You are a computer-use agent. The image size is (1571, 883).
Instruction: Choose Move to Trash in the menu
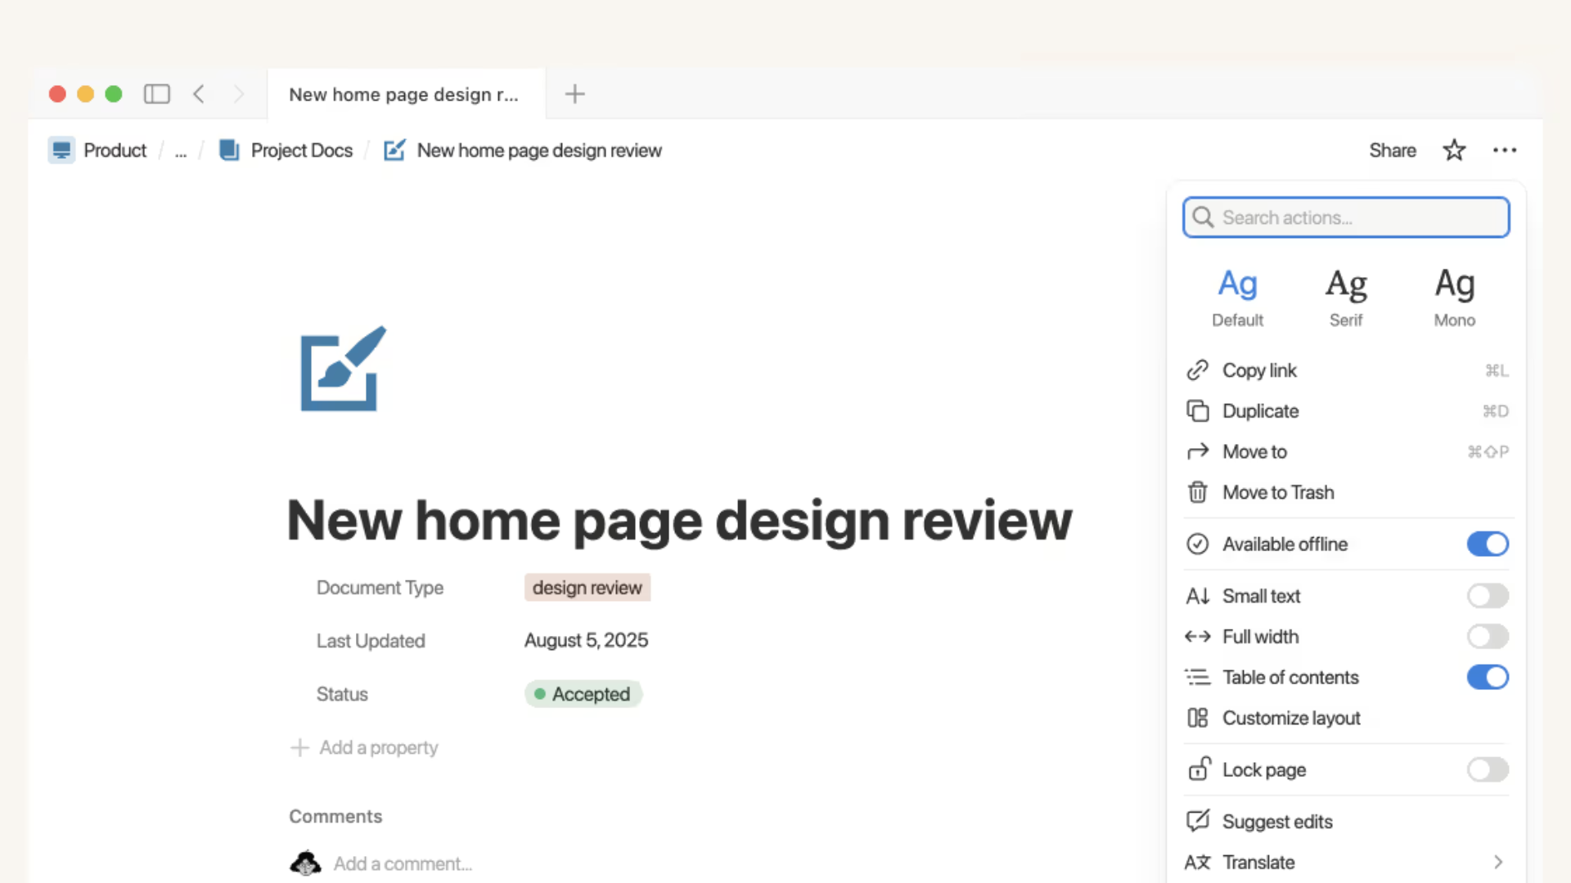tap(1277, 493)
